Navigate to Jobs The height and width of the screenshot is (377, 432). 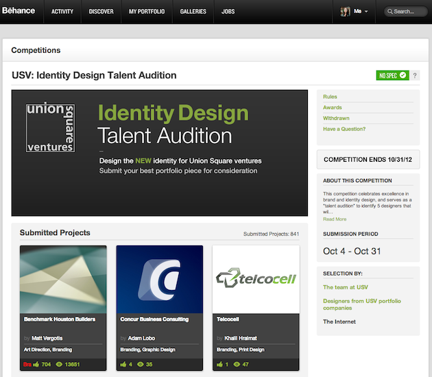tap(228, 12)
